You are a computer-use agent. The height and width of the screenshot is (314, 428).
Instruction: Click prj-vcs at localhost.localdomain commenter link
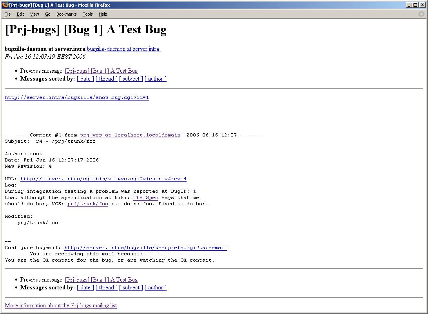tap(130, 135)
